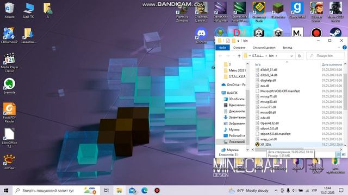Select the file wrap_oal.dll
Viewport: 348px width, 195px height.
coord(266,139)
